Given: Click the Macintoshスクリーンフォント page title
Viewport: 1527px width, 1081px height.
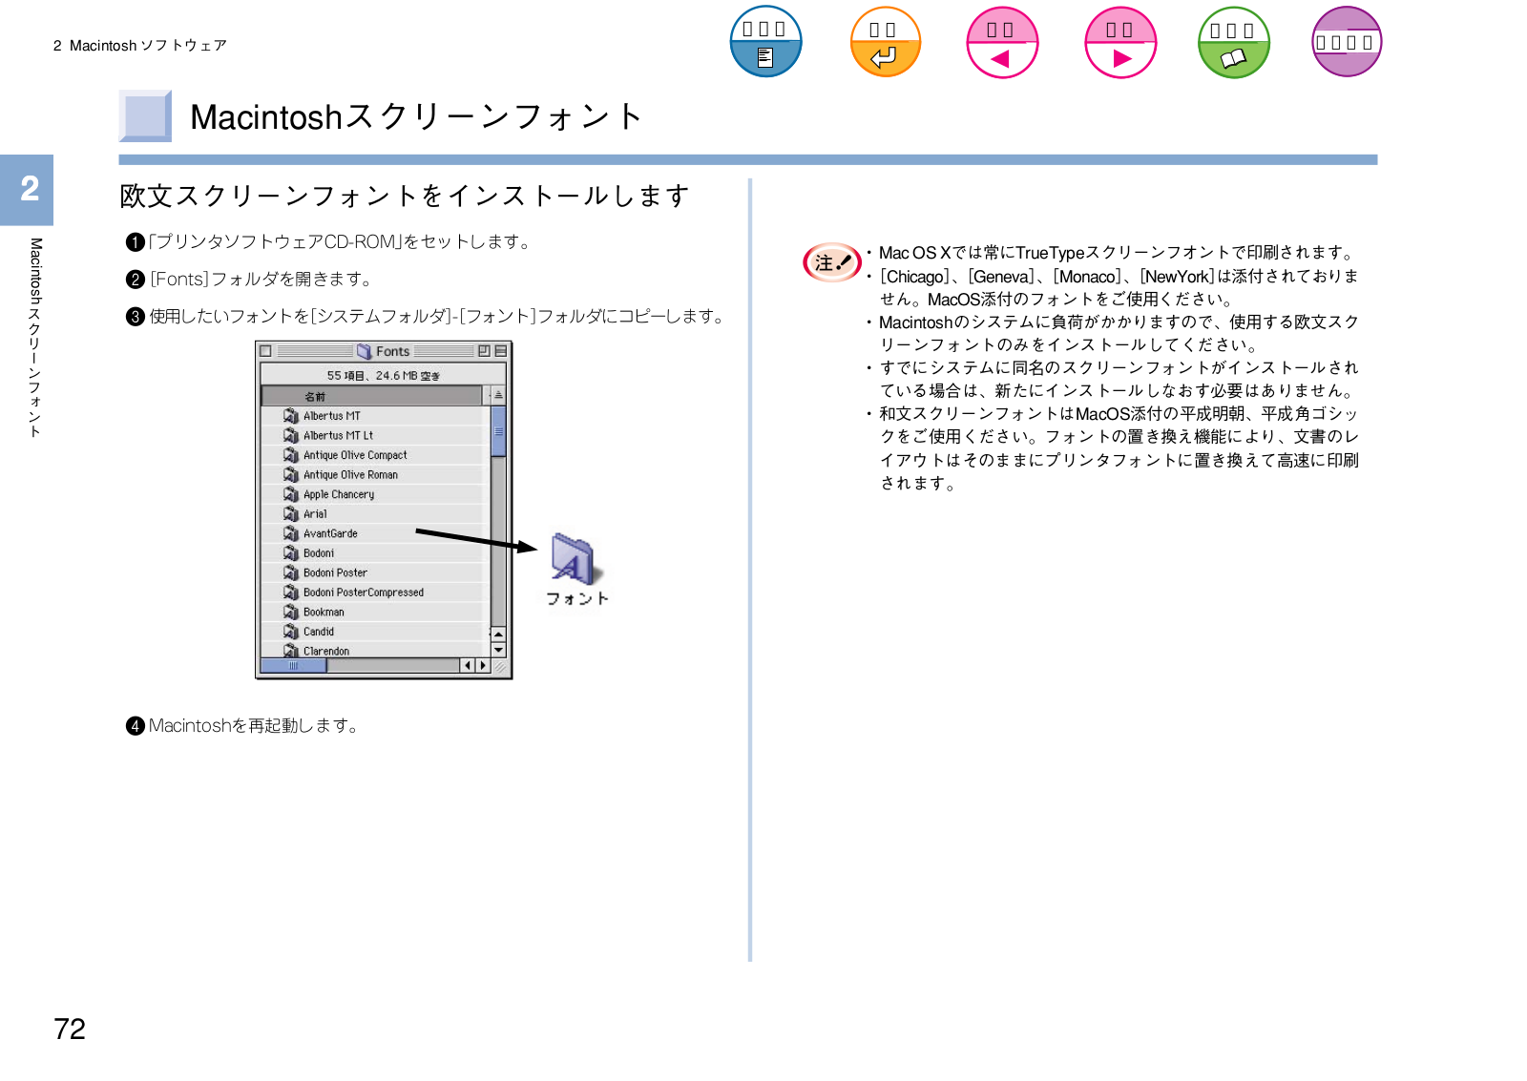Looking at the screenshot, I should click(416, 116).
